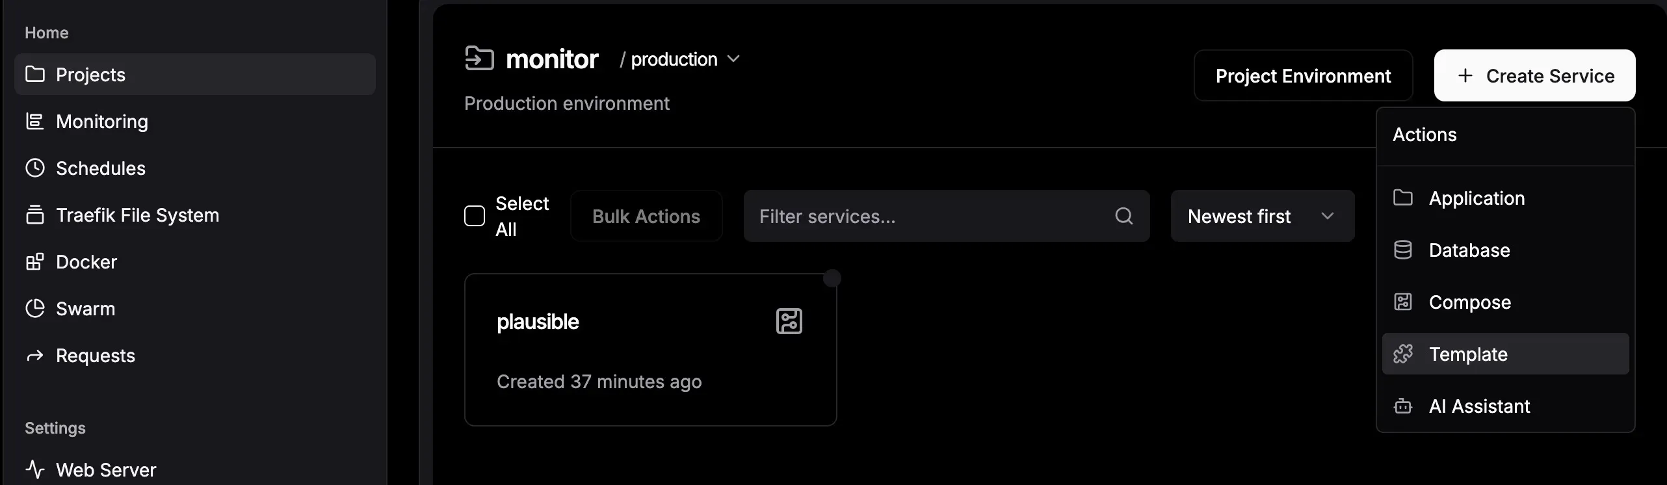Open Web Server settings in sidebar
1667x485 pixels.
click(x=105, y=469)
